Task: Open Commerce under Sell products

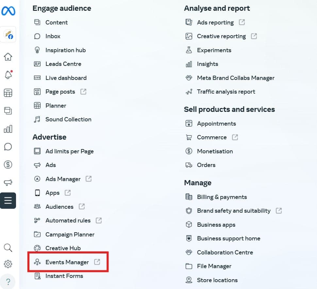Action: pos(212,137)
